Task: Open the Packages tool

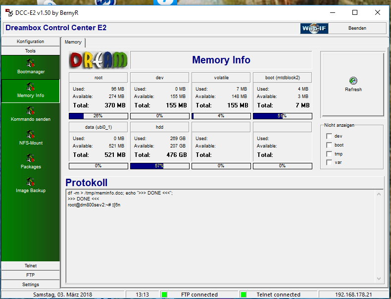Action: coord(30,162)
